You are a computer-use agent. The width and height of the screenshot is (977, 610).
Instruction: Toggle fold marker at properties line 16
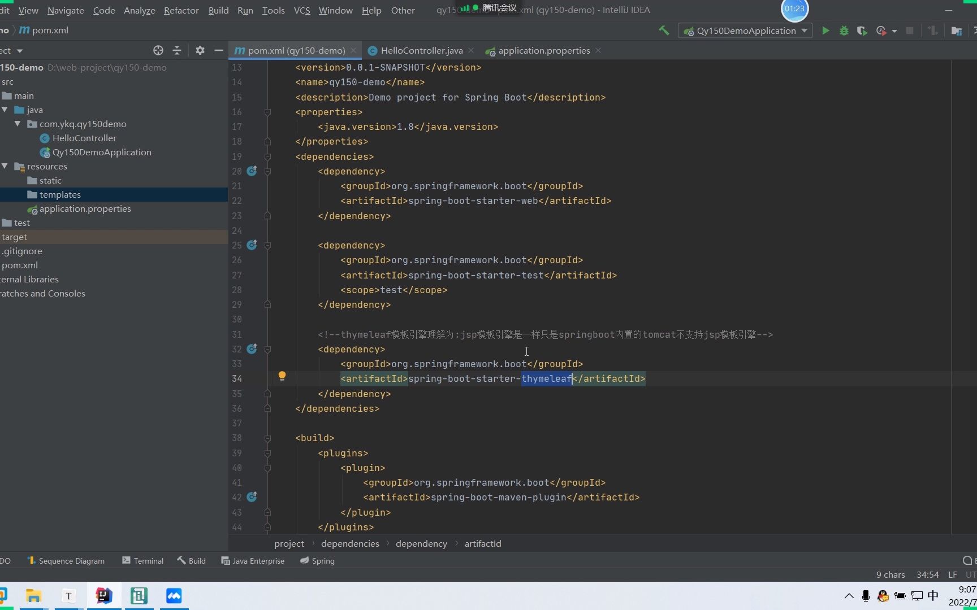(x=267, y=112)
